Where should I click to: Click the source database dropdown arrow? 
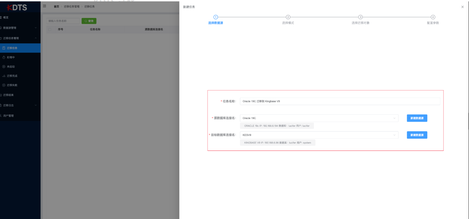pos(394,118)
